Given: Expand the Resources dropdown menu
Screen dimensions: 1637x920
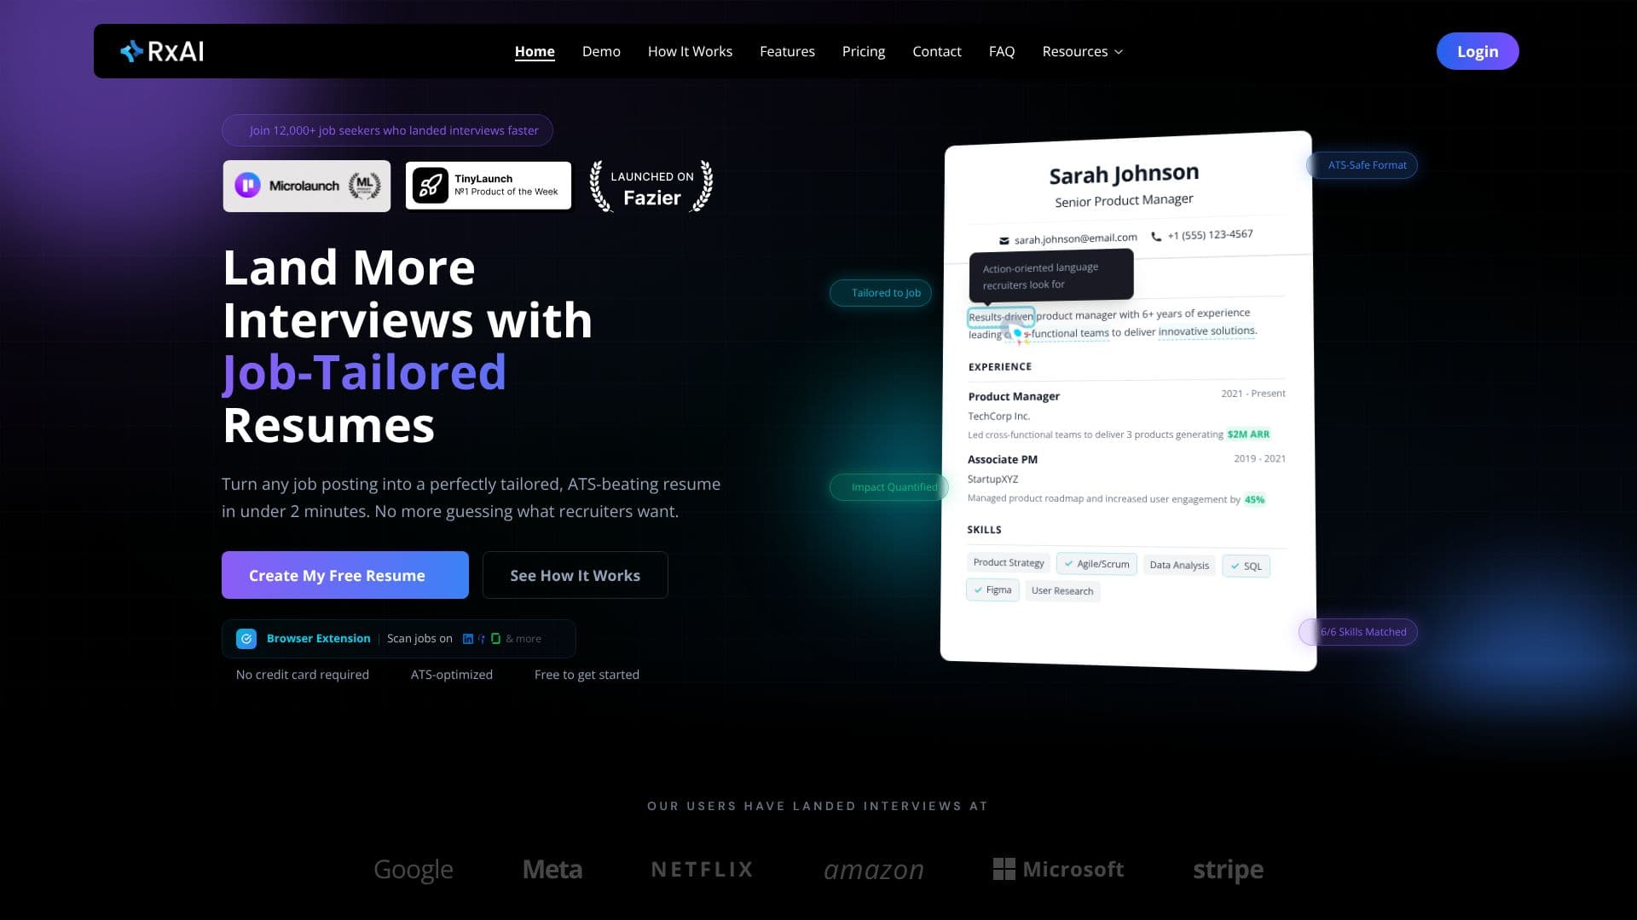Looking at the screenshot, I should point(1082,51).
